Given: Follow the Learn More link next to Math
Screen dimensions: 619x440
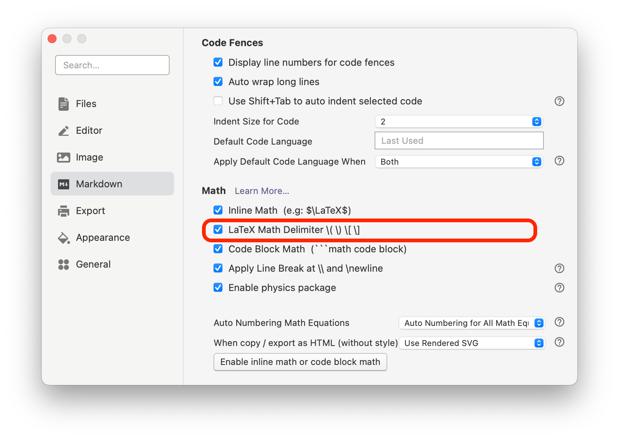Looking at the screenshot, I should (262, 191).
